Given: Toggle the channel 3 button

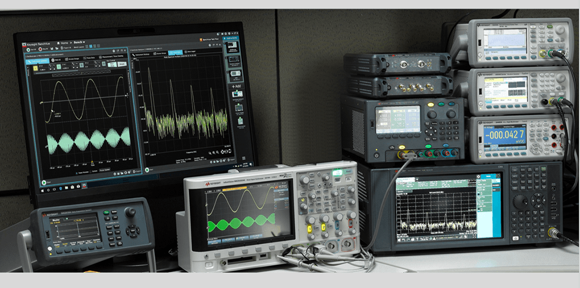Looking at the screenshot, I should pos(82,65).
